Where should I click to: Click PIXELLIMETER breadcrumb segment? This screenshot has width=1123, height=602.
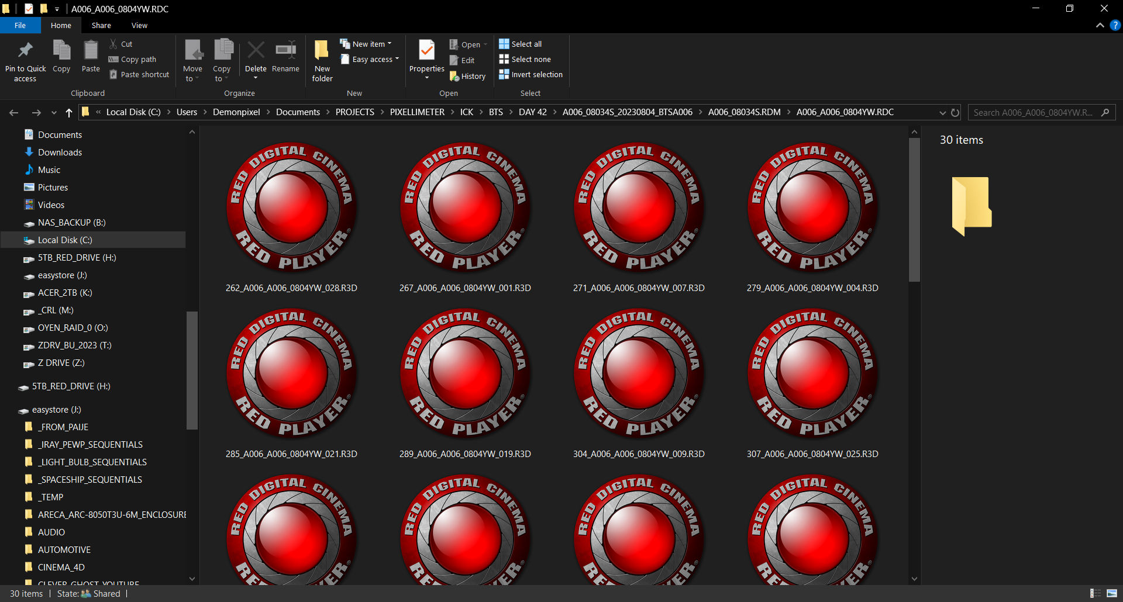tap(417, 112)
